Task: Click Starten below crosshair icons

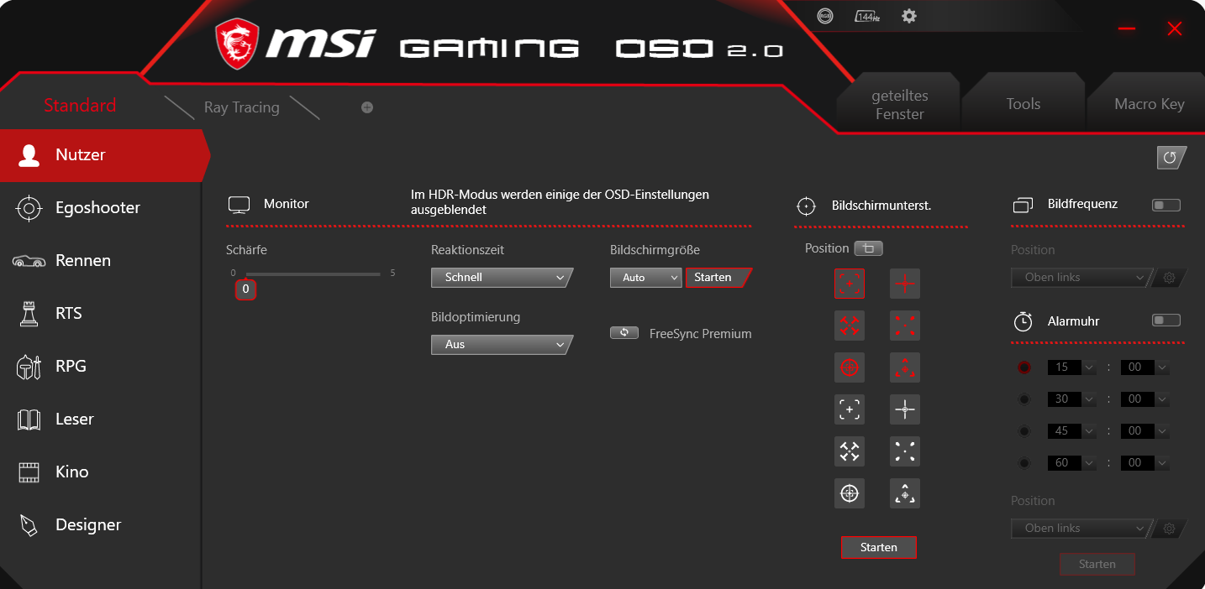Action: pyautogui.click(x=879, y=548)
